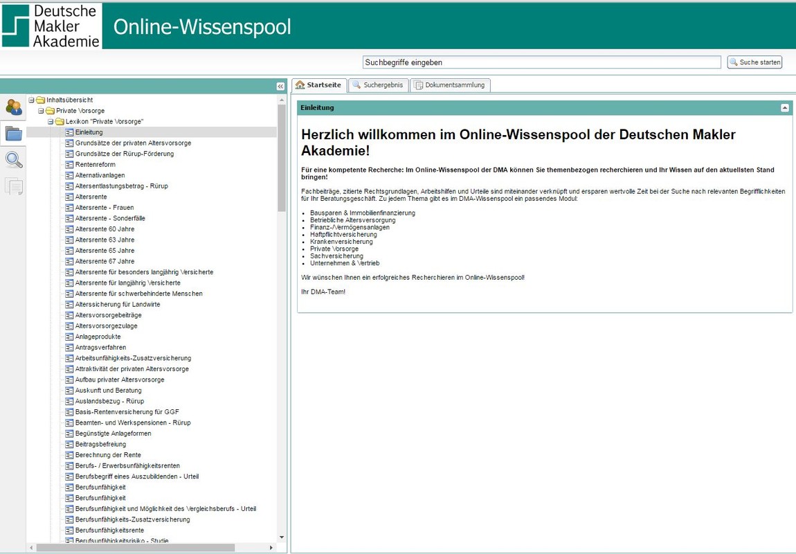Viewport: 796px width, 554px height.
Task: Open the magnifier search sidebar panel
Action: click(14, 160)
